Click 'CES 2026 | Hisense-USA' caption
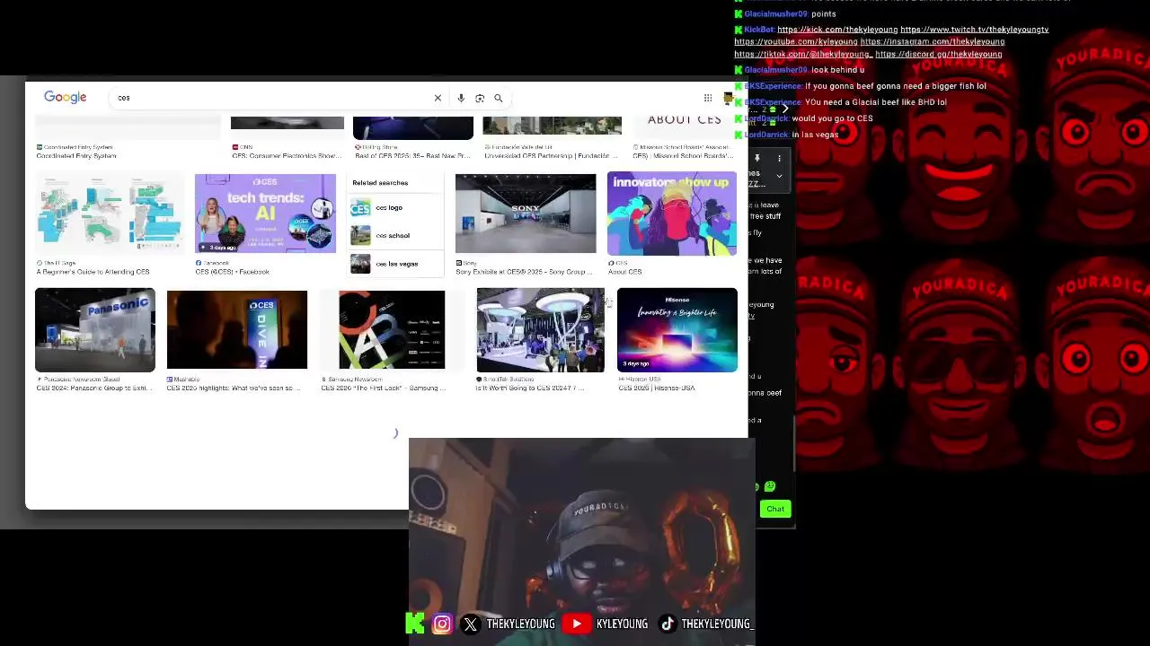The image size is (1150, 646). click(x=657, y=388)
